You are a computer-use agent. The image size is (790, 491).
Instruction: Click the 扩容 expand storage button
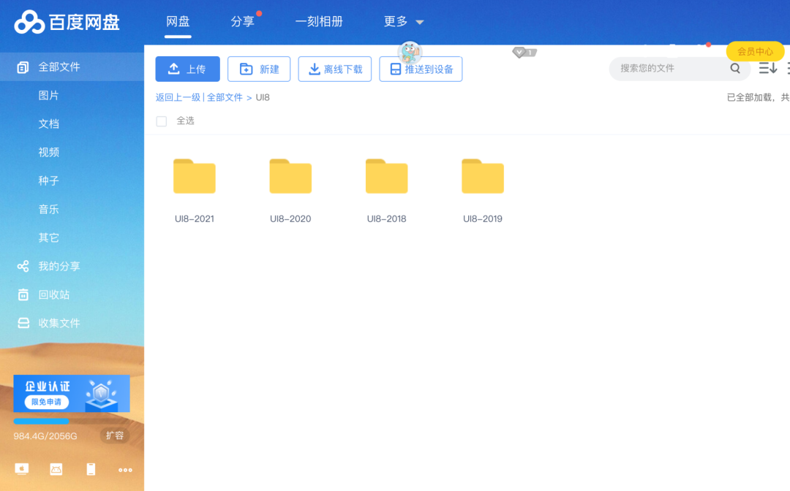(115, 435)
